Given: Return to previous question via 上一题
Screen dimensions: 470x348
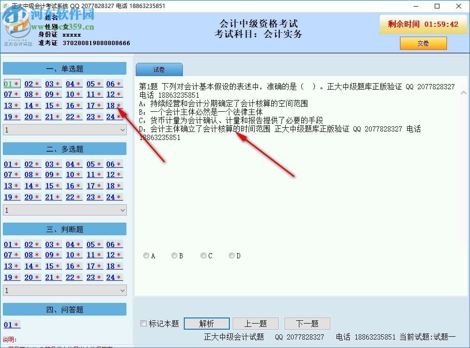Looking at the screenshot, I should pos(255,323).
